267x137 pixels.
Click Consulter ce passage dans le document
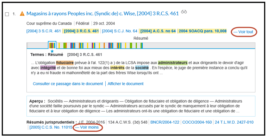pyautogui.click(x=68, y=84)
